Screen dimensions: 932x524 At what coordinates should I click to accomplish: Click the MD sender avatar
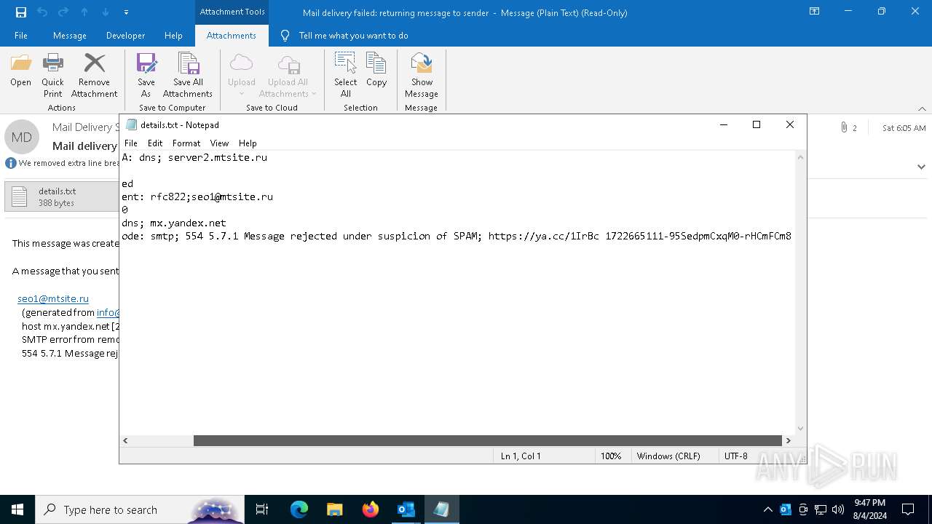pos(22,137)
